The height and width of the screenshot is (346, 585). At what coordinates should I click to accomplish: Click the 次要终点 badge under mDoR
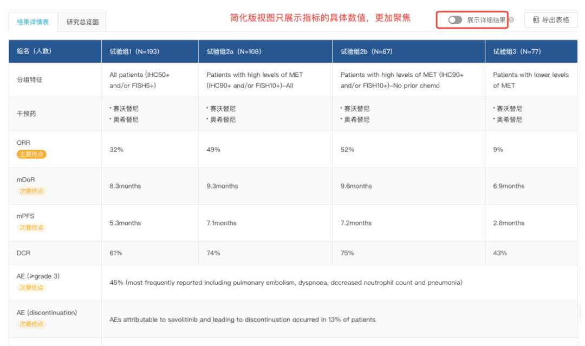click(x=31, y=191)
